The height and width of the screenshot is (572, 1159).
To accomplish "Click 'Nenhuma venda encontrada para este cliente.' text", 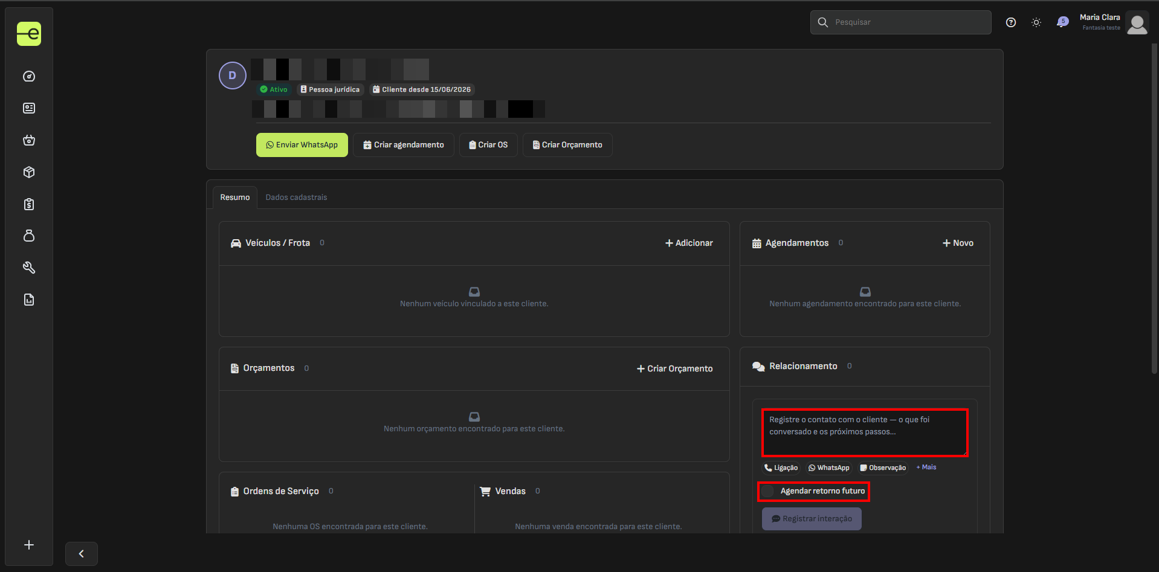I will [598, 527].
